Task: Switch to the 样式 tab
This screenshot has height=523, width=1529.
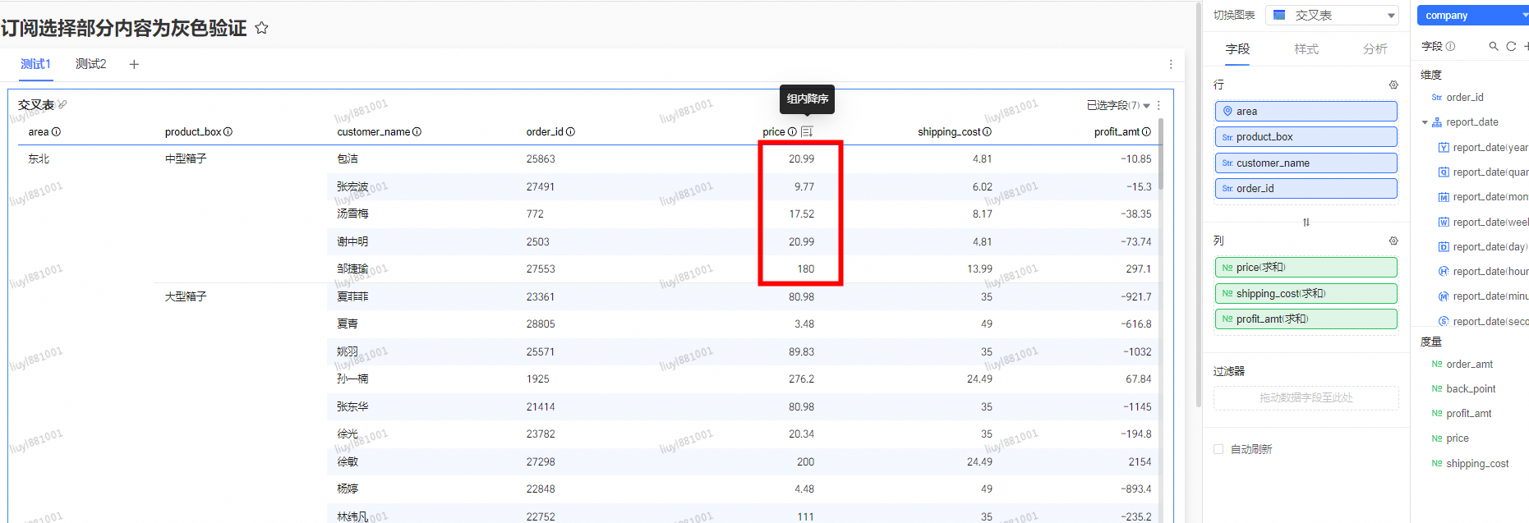Action: 1306,49
